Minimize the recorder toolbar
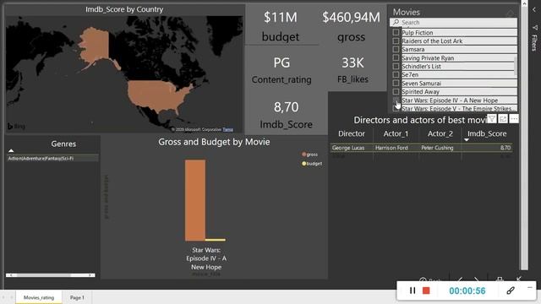The image size is (541, 304). [530, 287]
